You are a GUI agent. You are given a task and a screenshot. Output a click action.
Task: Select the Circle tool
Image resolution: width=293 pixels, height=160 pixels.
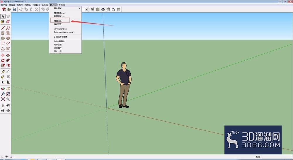click(3, 38)
